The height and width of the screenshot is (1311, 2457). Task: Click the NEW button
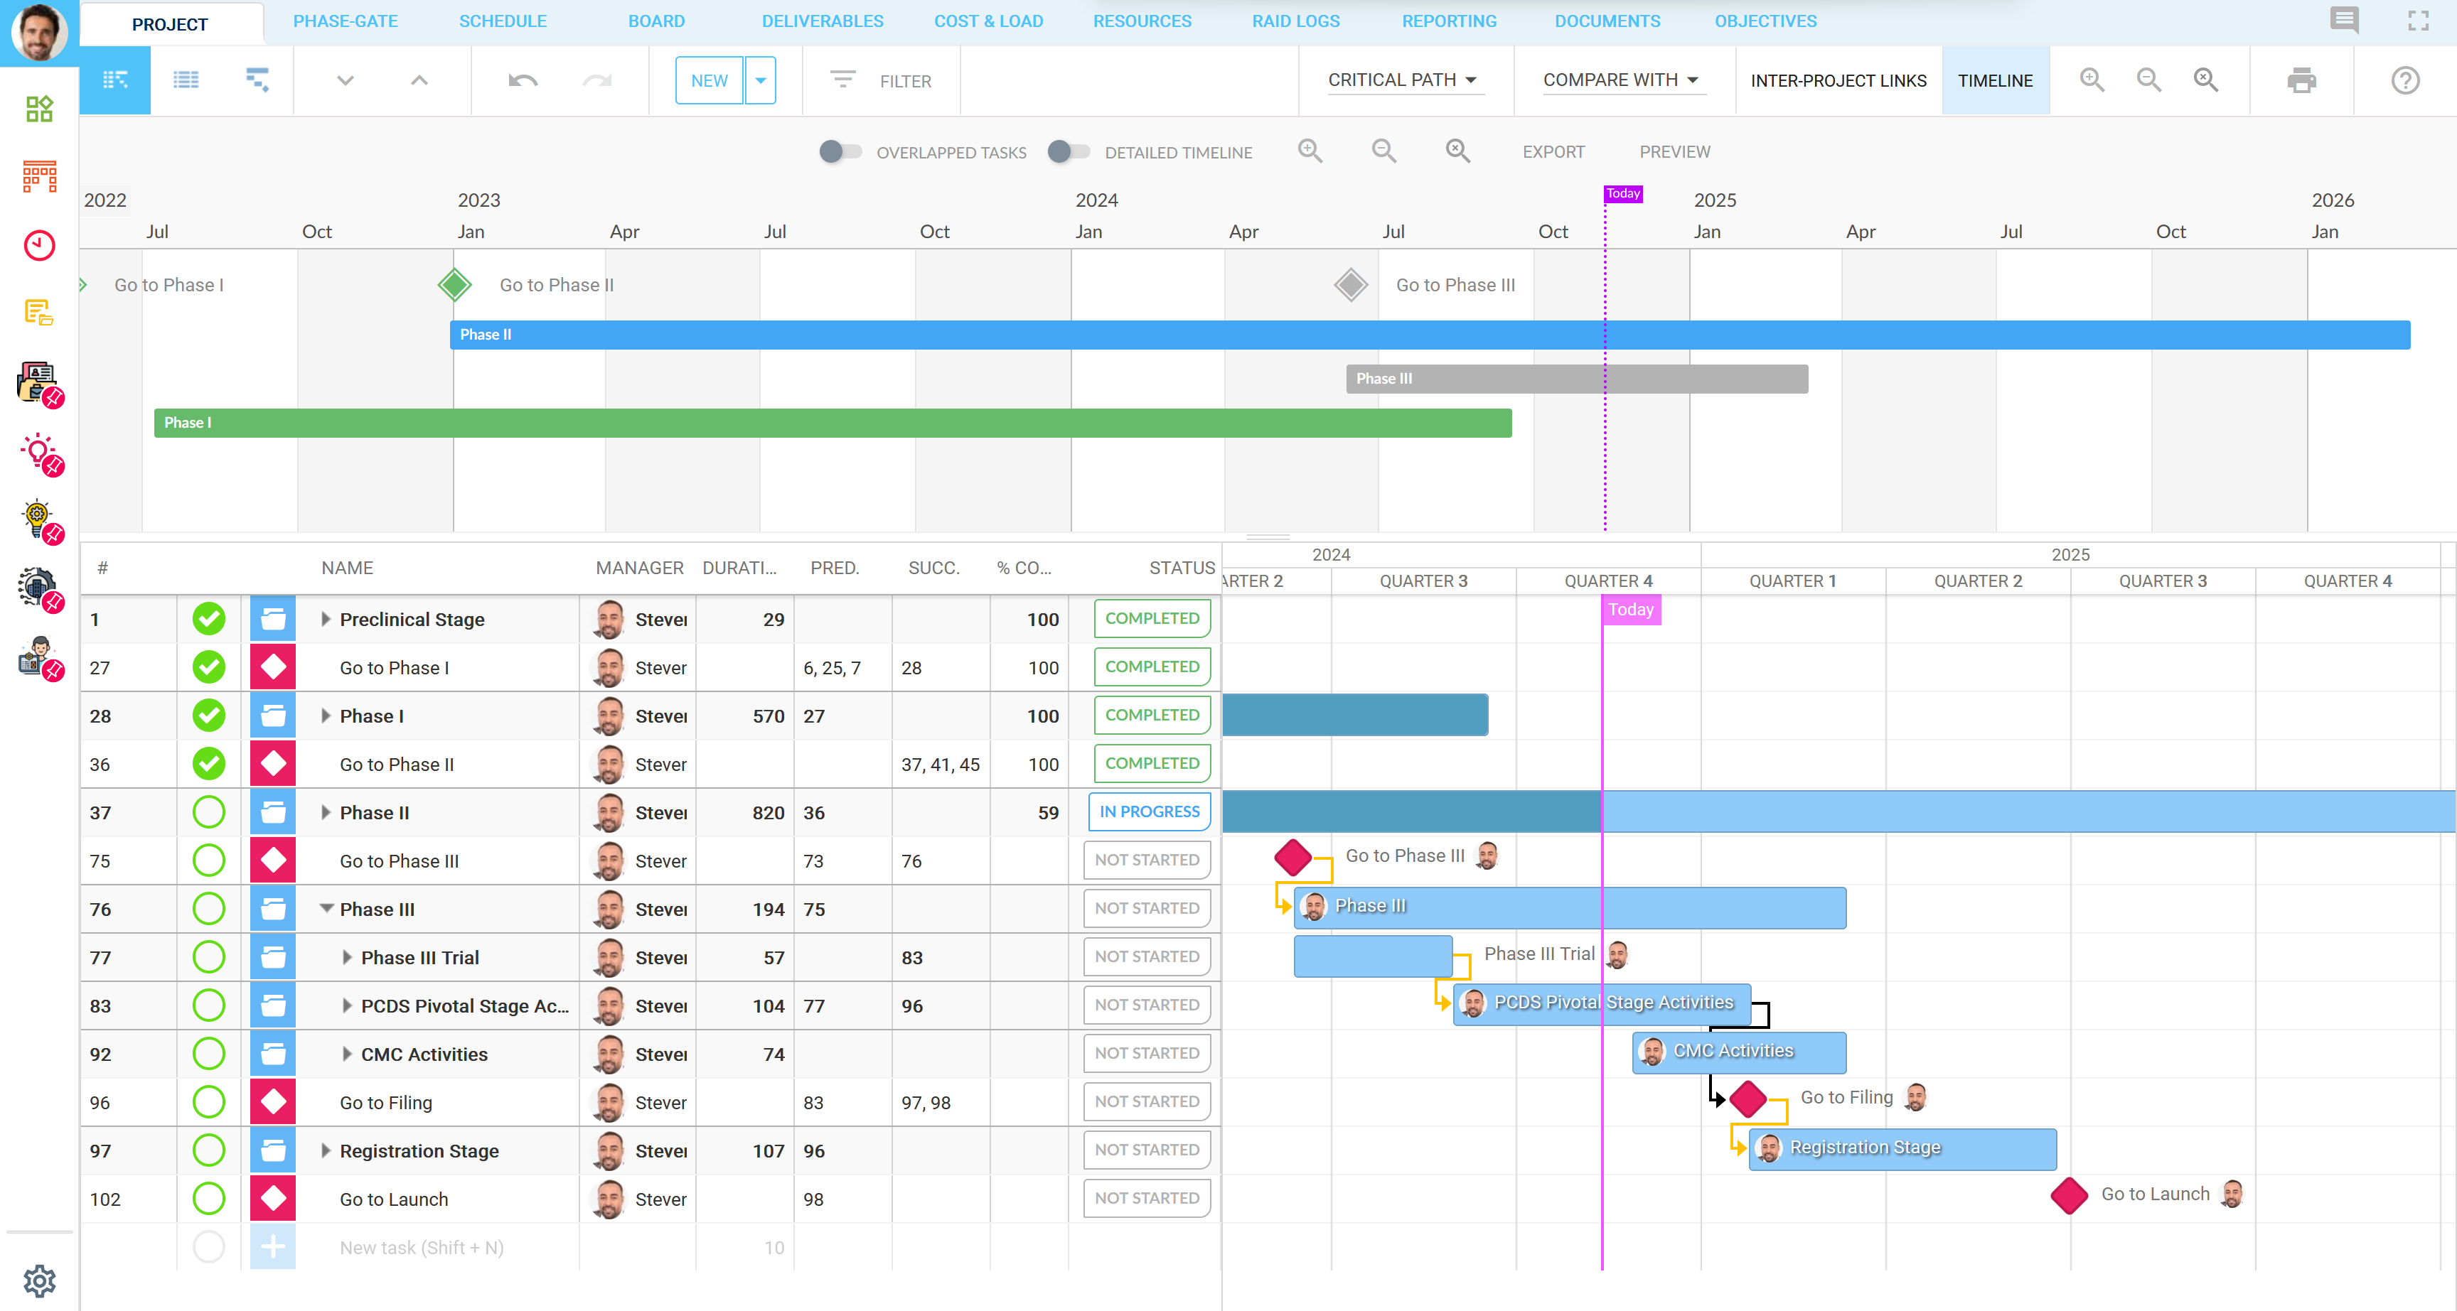pyautogui.click(x=707, y=80)
